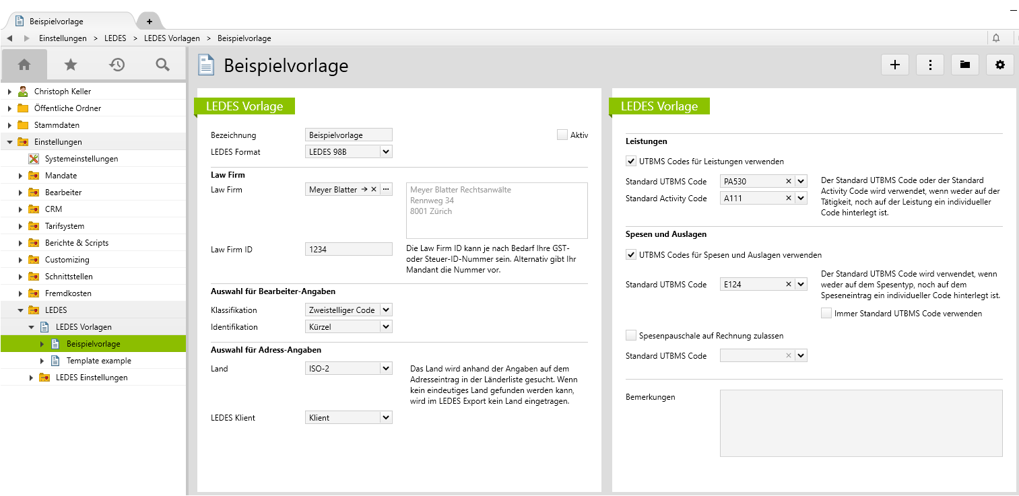This screenshot has height=496, width=1019.
Task: Open the Search magnifier tab in sidebar
Action: point(162,65)
